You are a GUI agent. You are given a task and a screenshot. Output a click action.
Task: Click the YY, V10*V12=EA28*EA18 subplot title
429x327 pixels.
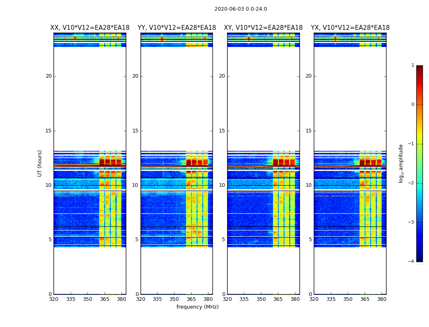177,28
